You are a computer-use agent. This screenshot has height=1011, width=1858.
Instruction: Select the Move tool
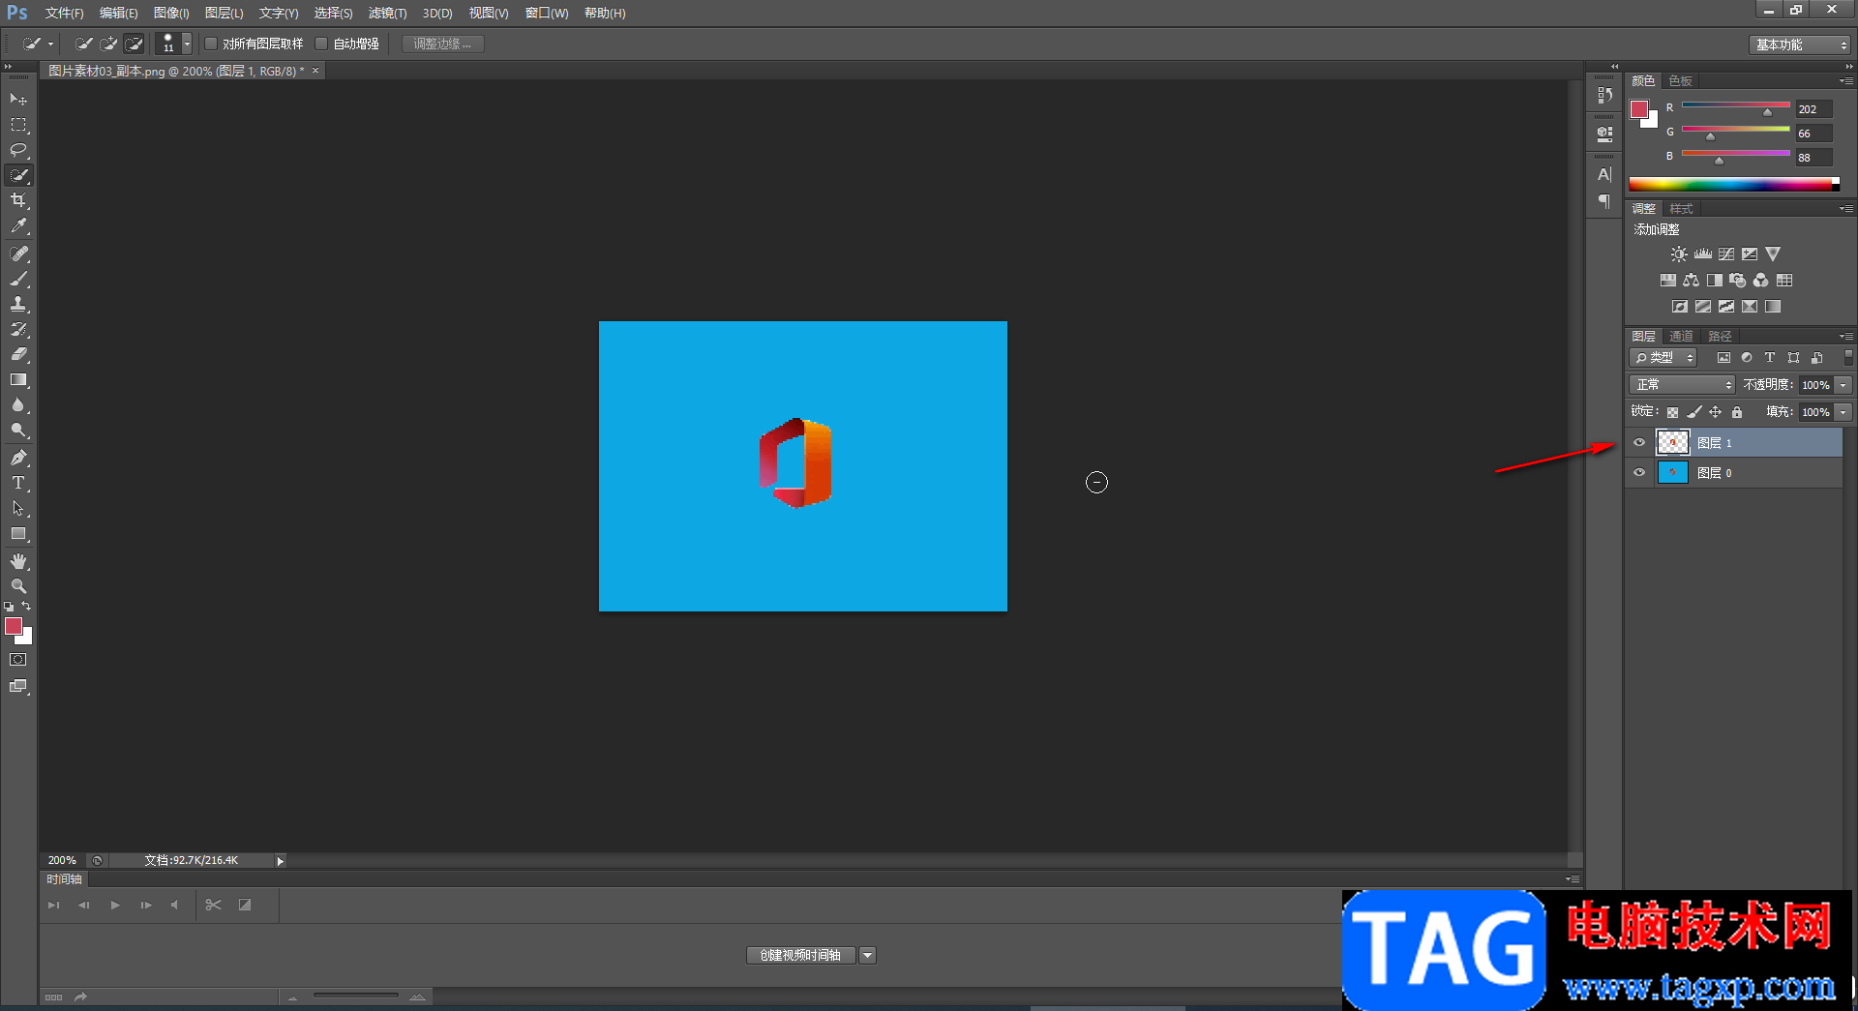pyautogui.click(x=18, y=100)
